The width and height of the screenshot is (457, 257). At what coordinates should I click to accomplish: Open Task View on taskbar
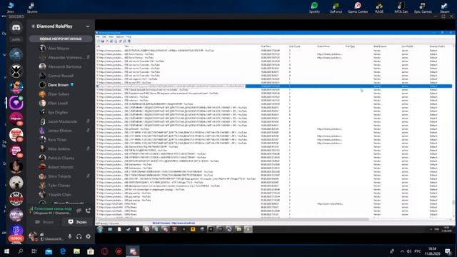coord(34,251)
